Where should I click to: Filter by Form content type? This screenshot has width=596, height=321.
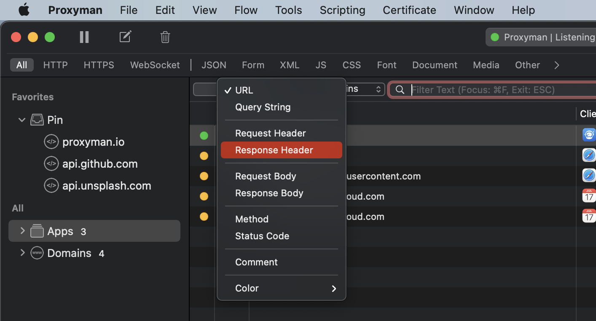tap(253, 65)
